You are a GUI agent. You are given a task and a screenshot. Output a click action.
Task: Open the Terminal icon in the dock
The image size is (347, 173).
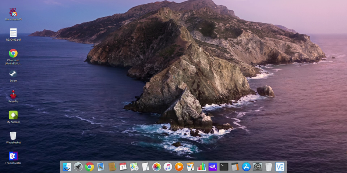click(224, 167)
